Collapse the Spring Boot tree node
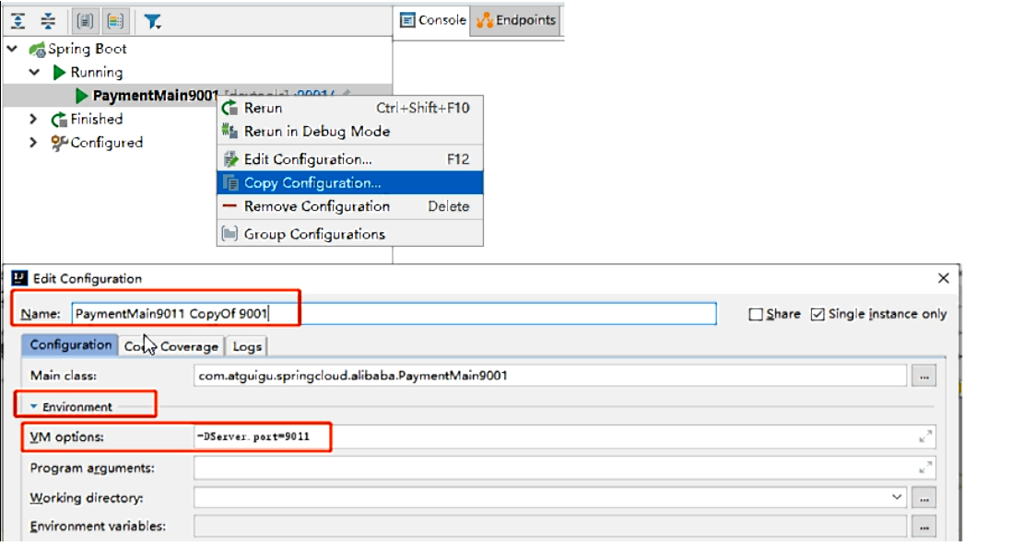 pyautogui.click(x=12, y=49)
